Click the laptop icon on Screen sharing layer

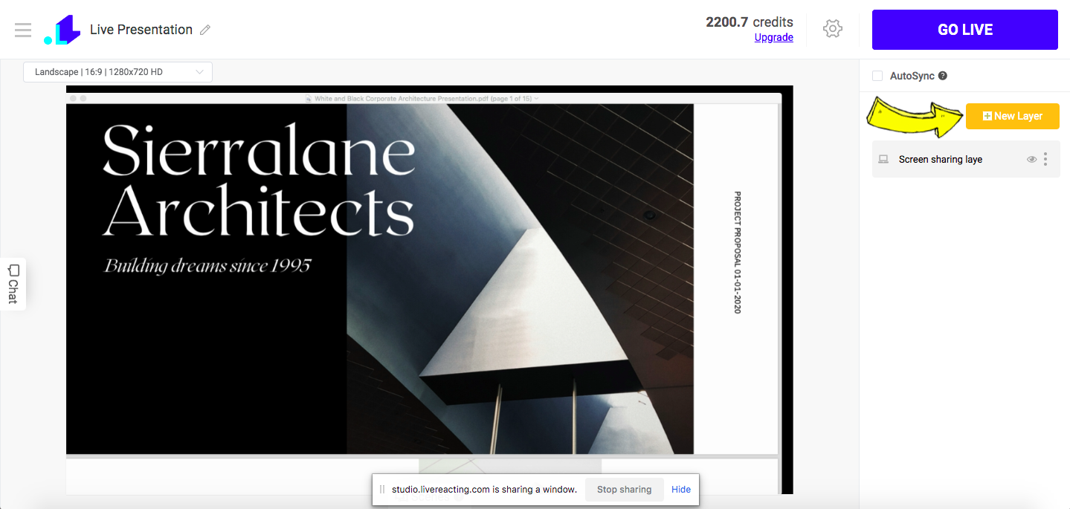point(883,159)
